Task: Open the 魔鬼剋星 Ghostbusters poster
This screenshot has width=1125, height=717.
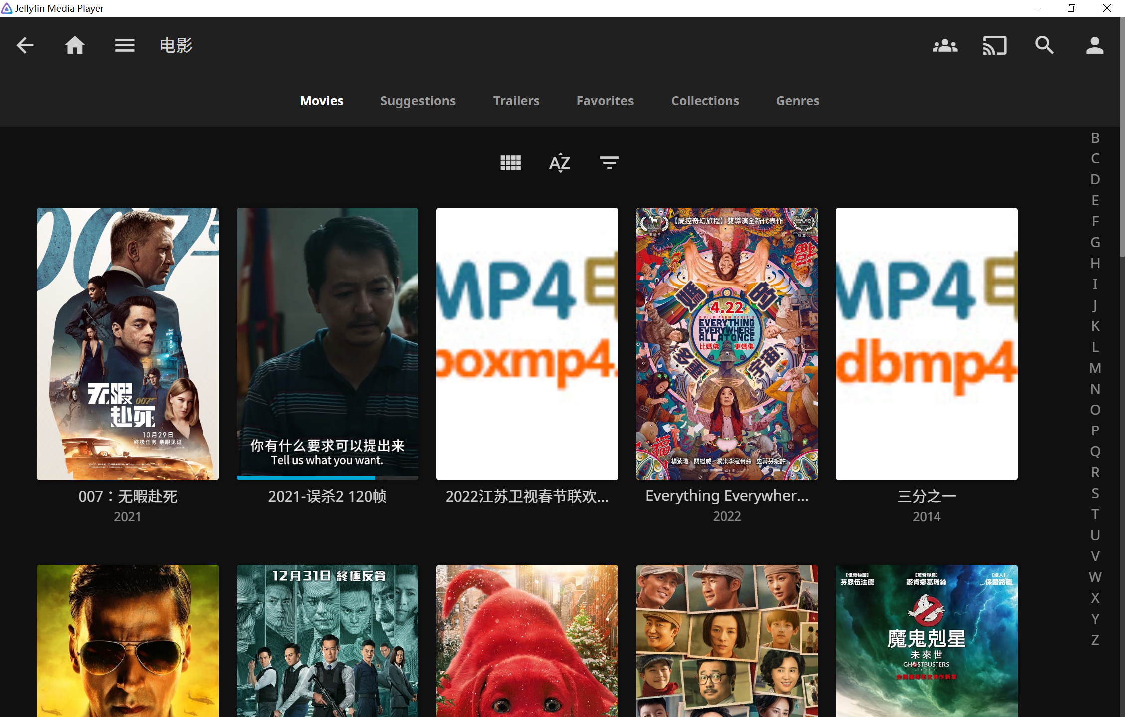Action: 927,641
